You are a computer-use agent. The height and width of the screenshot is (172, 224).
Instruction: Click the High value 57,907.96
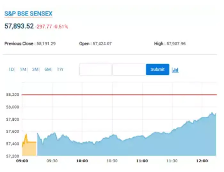coord(176,43)
